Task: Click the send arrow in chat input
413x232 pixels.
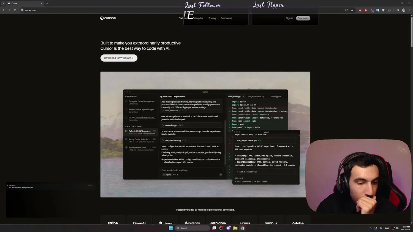Action: point(221,175)
